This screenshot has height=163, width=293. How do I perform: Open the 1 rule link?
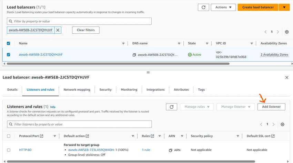pos(146,150)
